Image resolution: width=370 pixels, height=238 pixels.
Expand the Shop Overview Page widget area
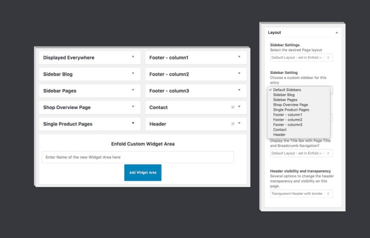pos(133,107)
